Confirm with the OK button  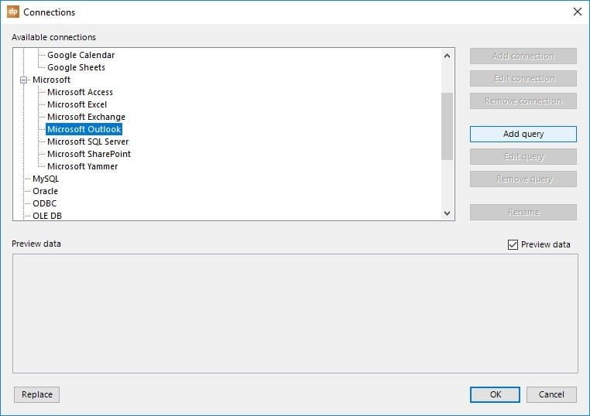(x=495, y=394)
